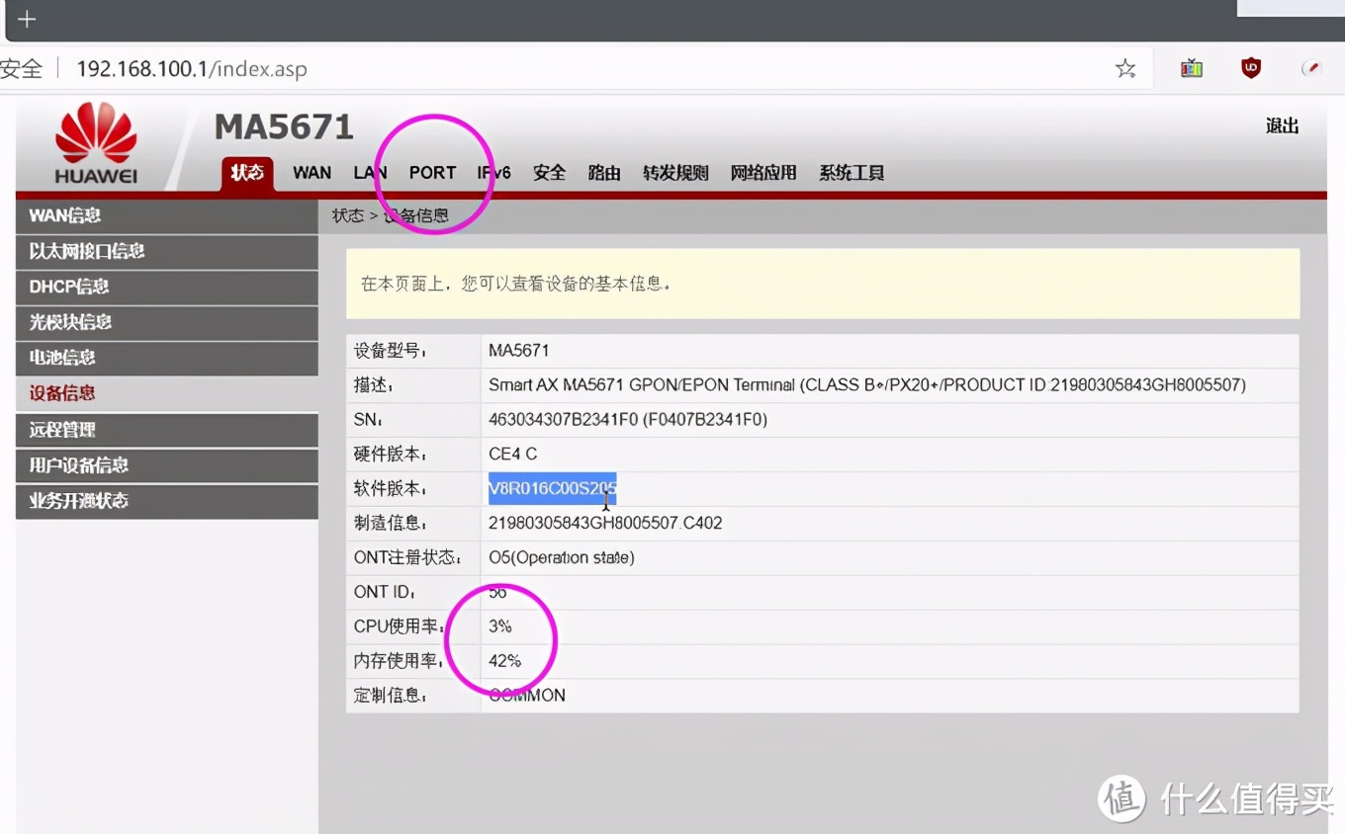Open the TV-shaped browser extension icon

[1192, 68]
